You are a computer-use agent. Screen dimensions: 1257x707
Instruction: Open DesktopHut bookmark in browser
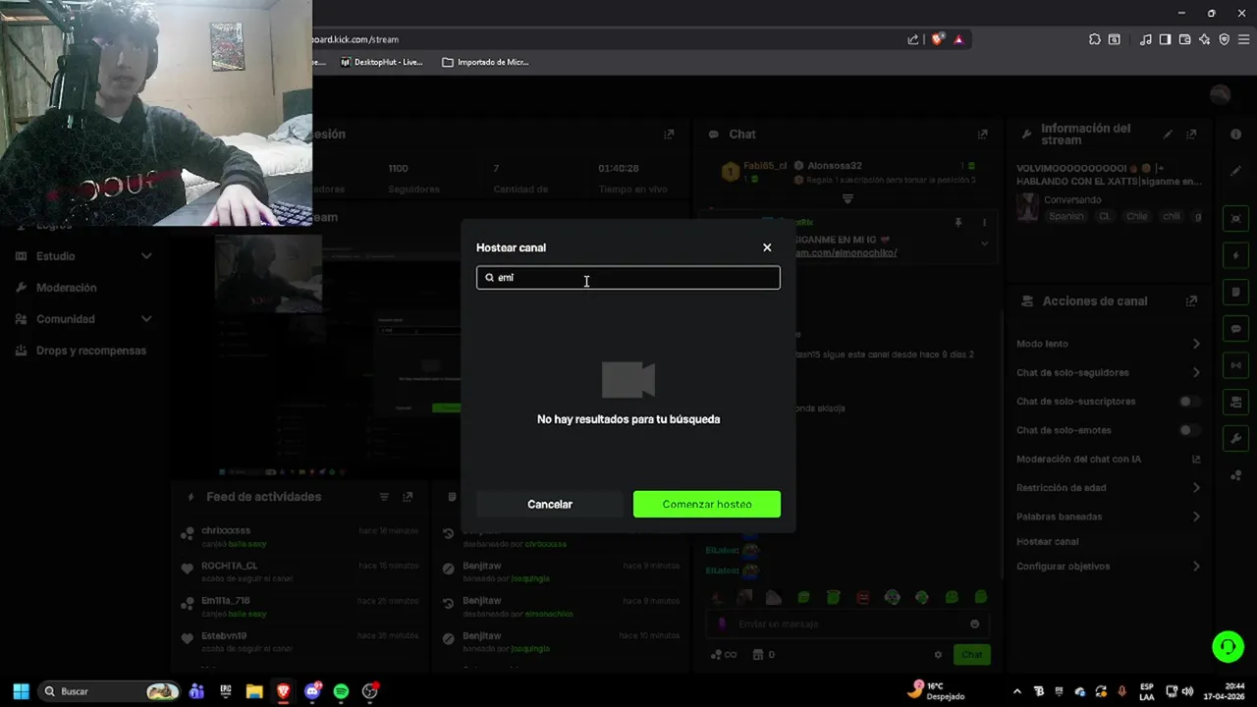coord(381,62)
